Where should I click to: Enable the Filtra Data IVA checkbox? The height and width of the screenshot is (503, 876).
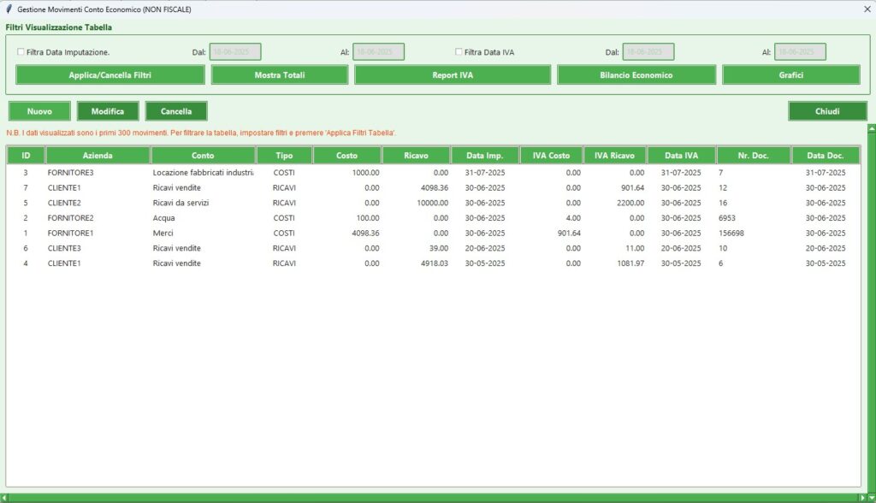[x=459, y=52]
